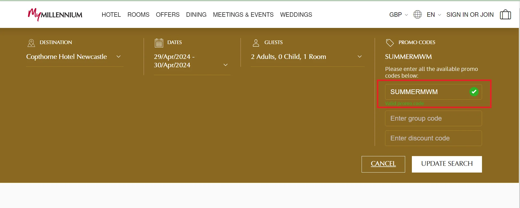Screen dimensions: 520x208
Task: Click the calendar dates icon
Action: [x=159, y=43]
